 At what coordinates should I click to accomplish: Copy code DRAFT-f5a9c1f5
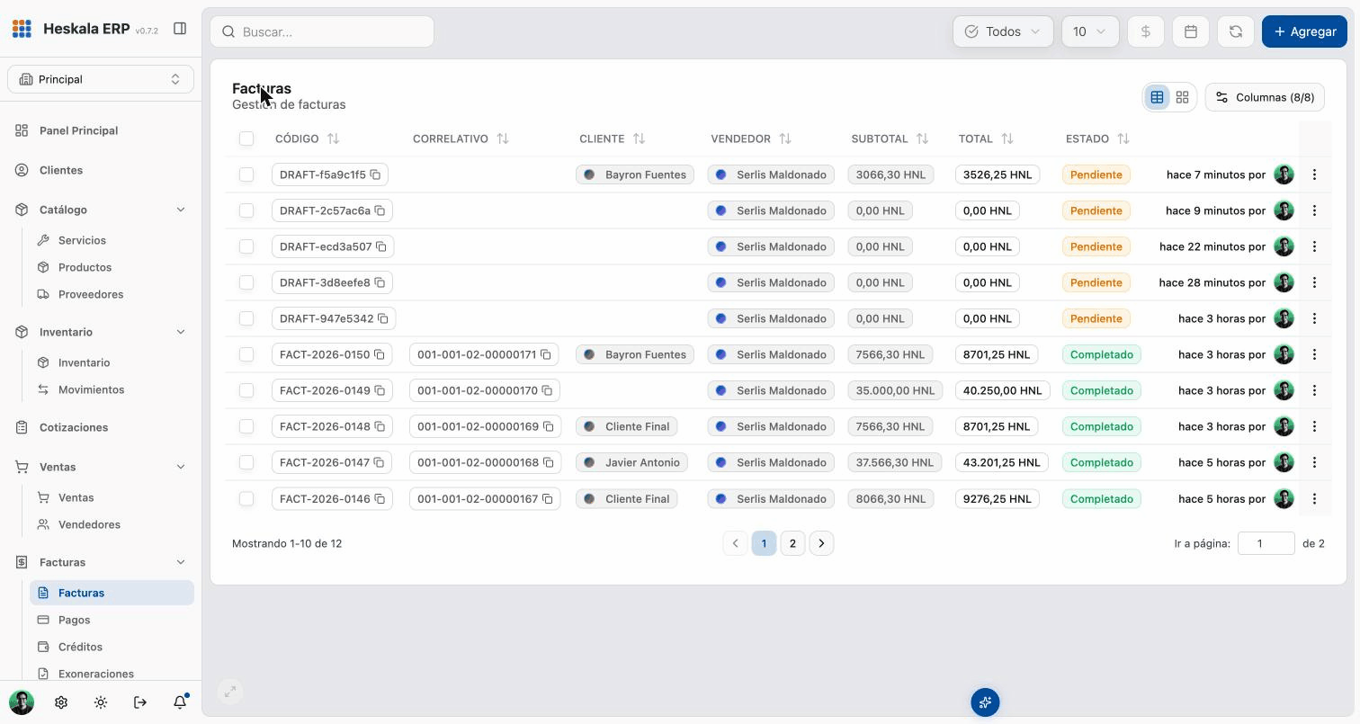[375, 174]
